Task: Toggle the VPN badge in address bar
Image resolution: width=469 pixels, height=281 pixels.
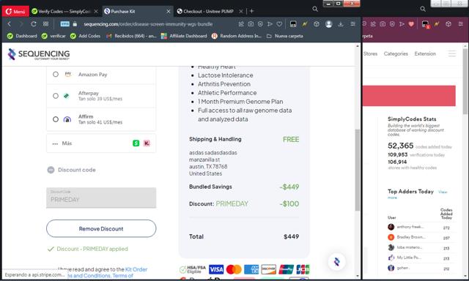Action: pos(64,24)
